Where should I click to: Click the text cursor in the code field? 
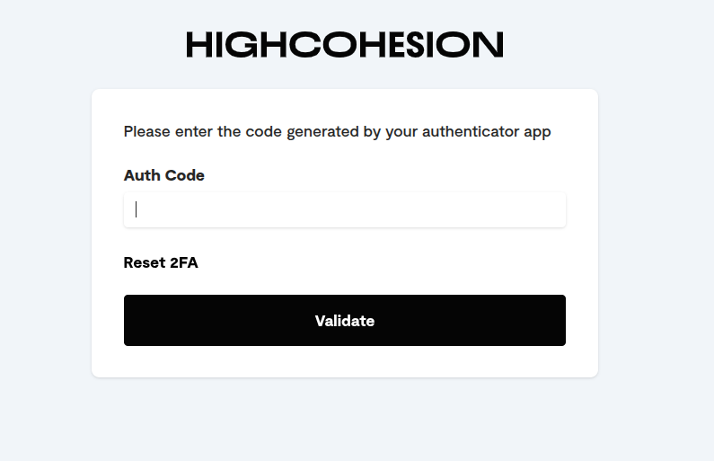[x=137, y=209]
